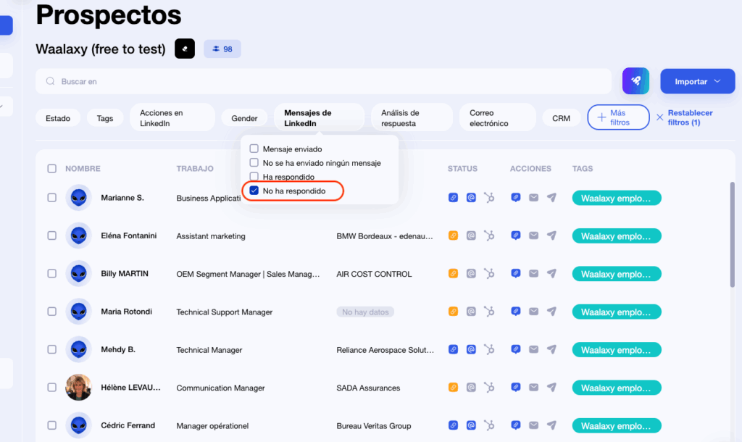Click ACCIONES column header
The image size is (742, 442).
coord(530,169)
